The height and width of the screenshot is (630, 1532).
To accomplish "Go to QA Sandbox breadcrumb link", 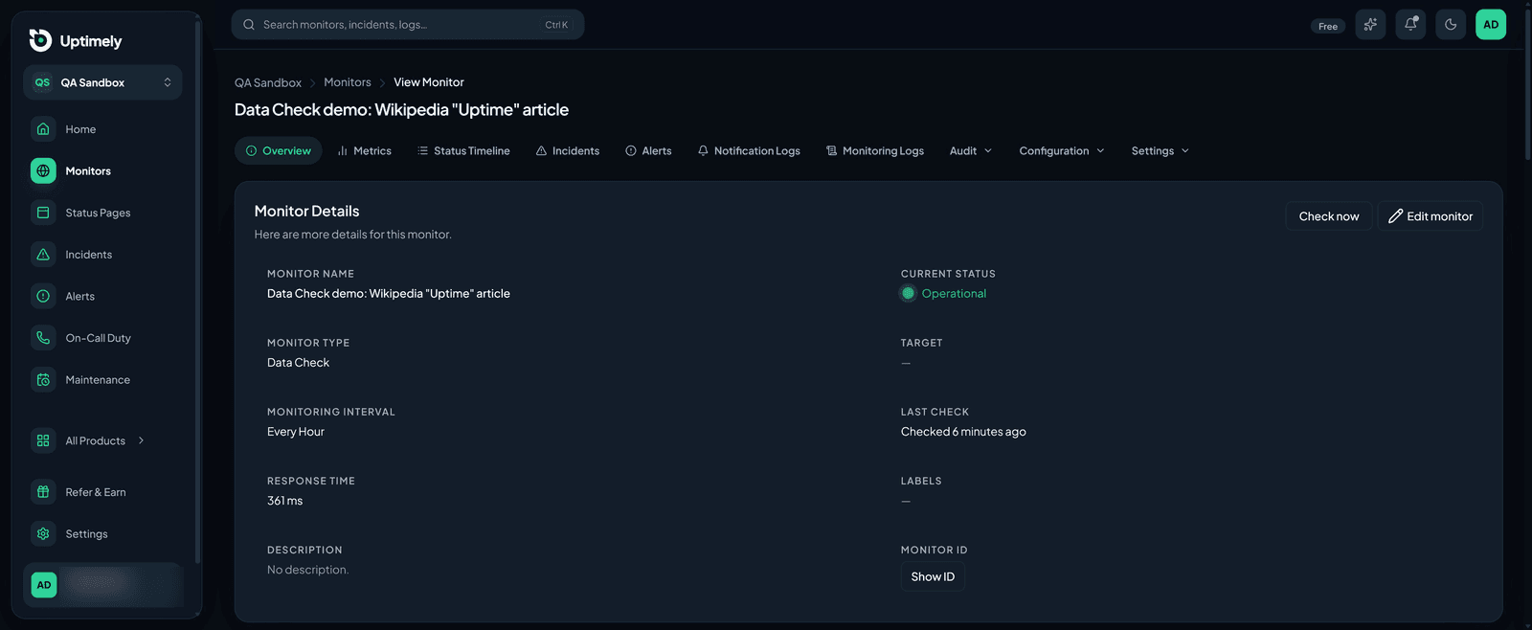I will point(268,82).
